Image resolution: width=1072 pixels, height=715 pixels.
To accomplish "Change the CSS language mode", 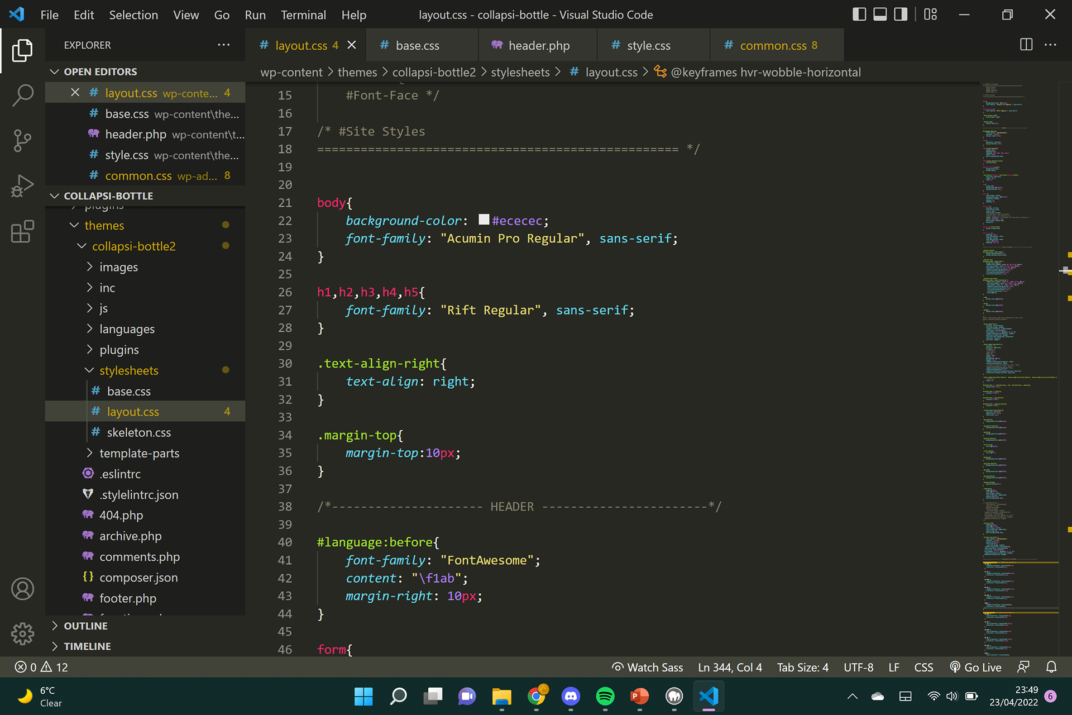I will pyautogui.click(x=923, y=667).
